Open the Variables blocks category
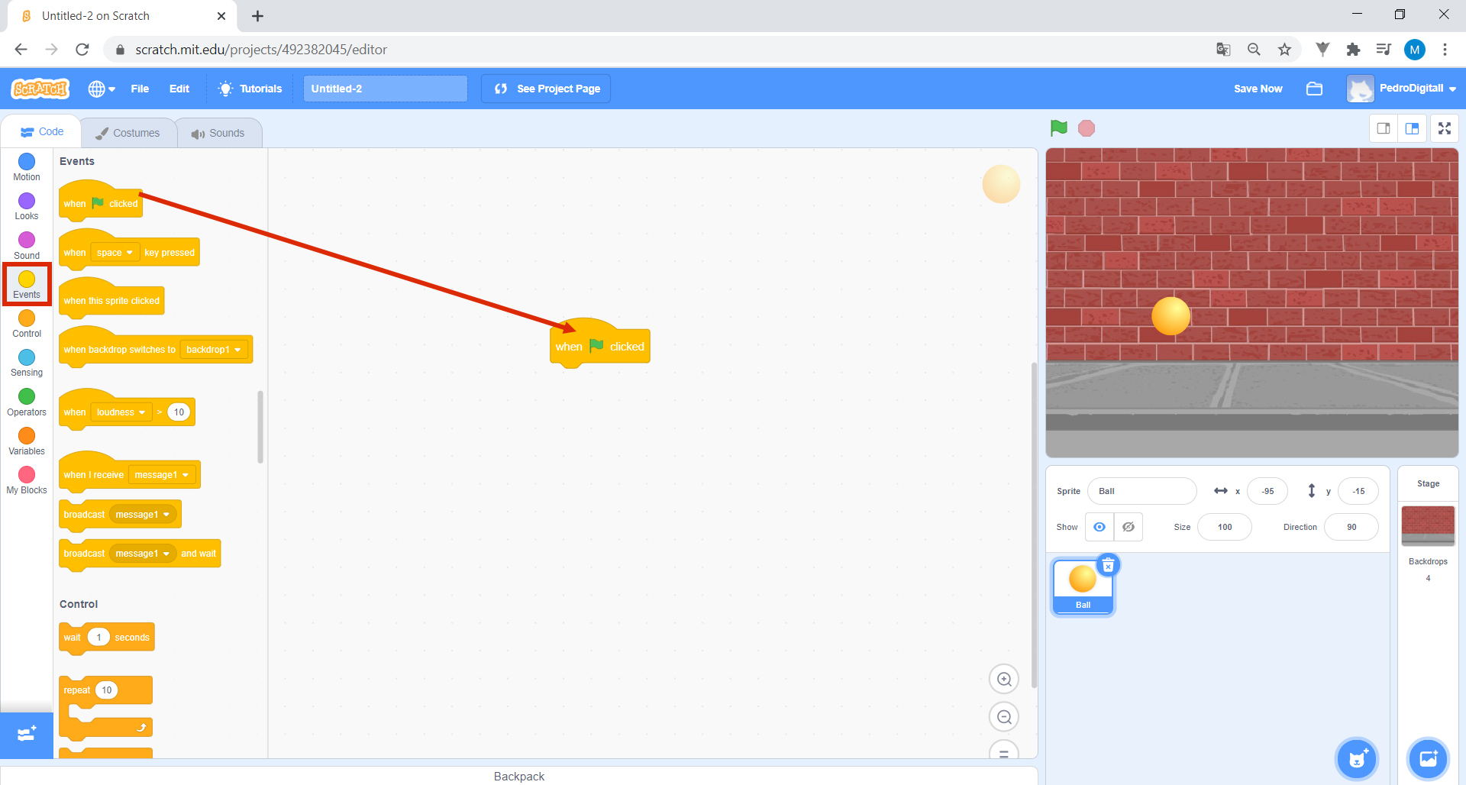This screenshot has height=785, width=1466. [x=27, y=441]
